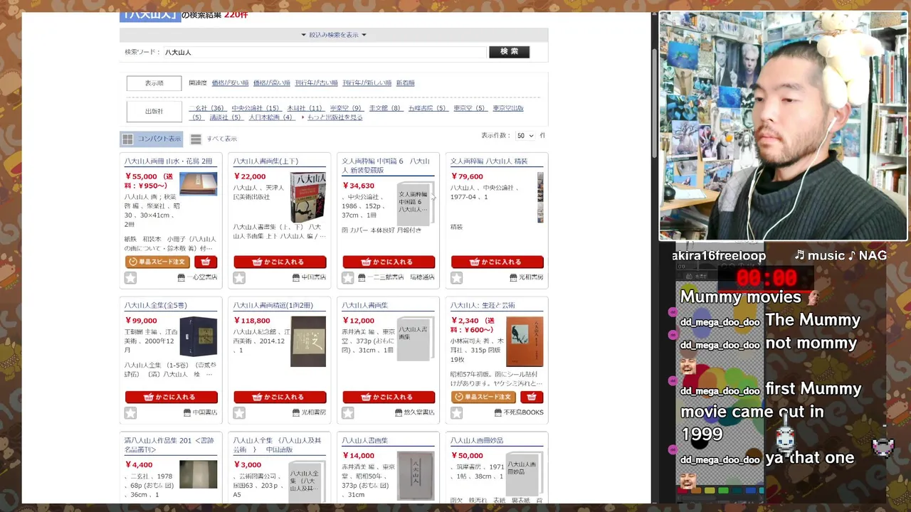The height and width of the screenshot is (512, 911).
Task: Add the ¥79,600 book to cart
Action: click(497, 262)
